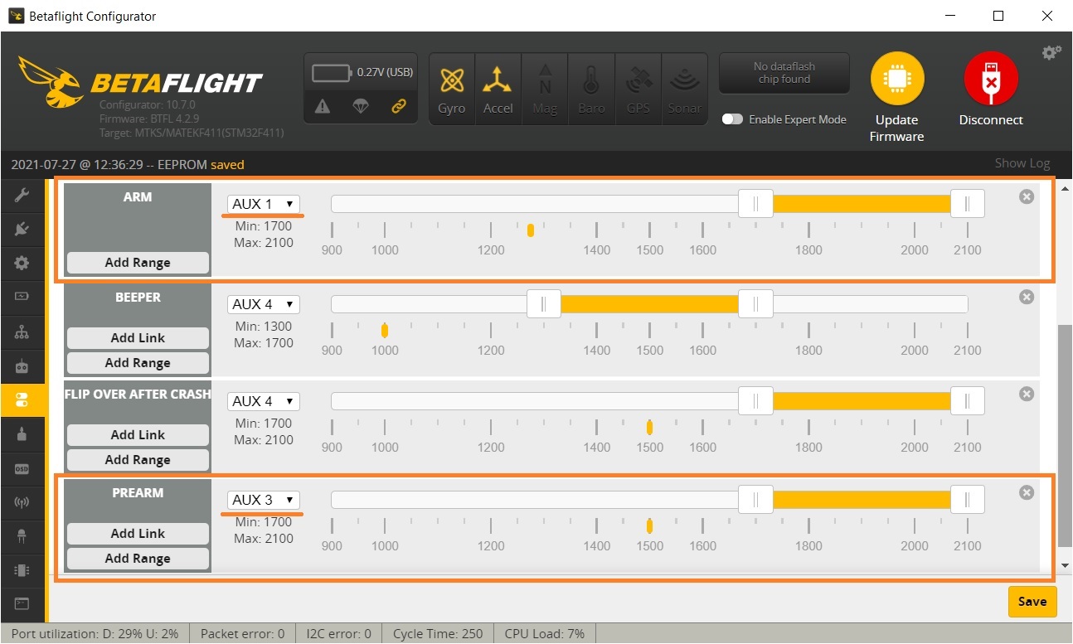Image resolution: width=1073 pixels, height=644 pixels.
Task: Save the modes configuration
Action: click(1032, 602)
